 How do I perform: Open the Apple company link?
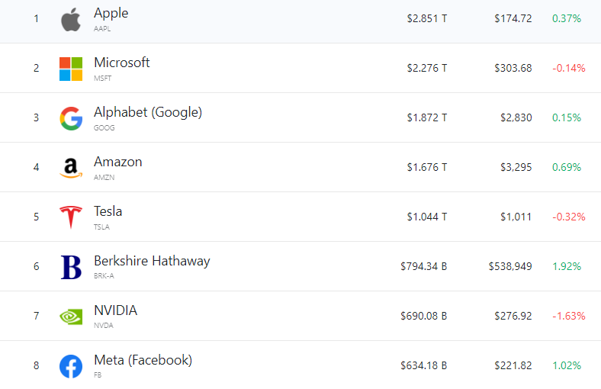point(111,13)
